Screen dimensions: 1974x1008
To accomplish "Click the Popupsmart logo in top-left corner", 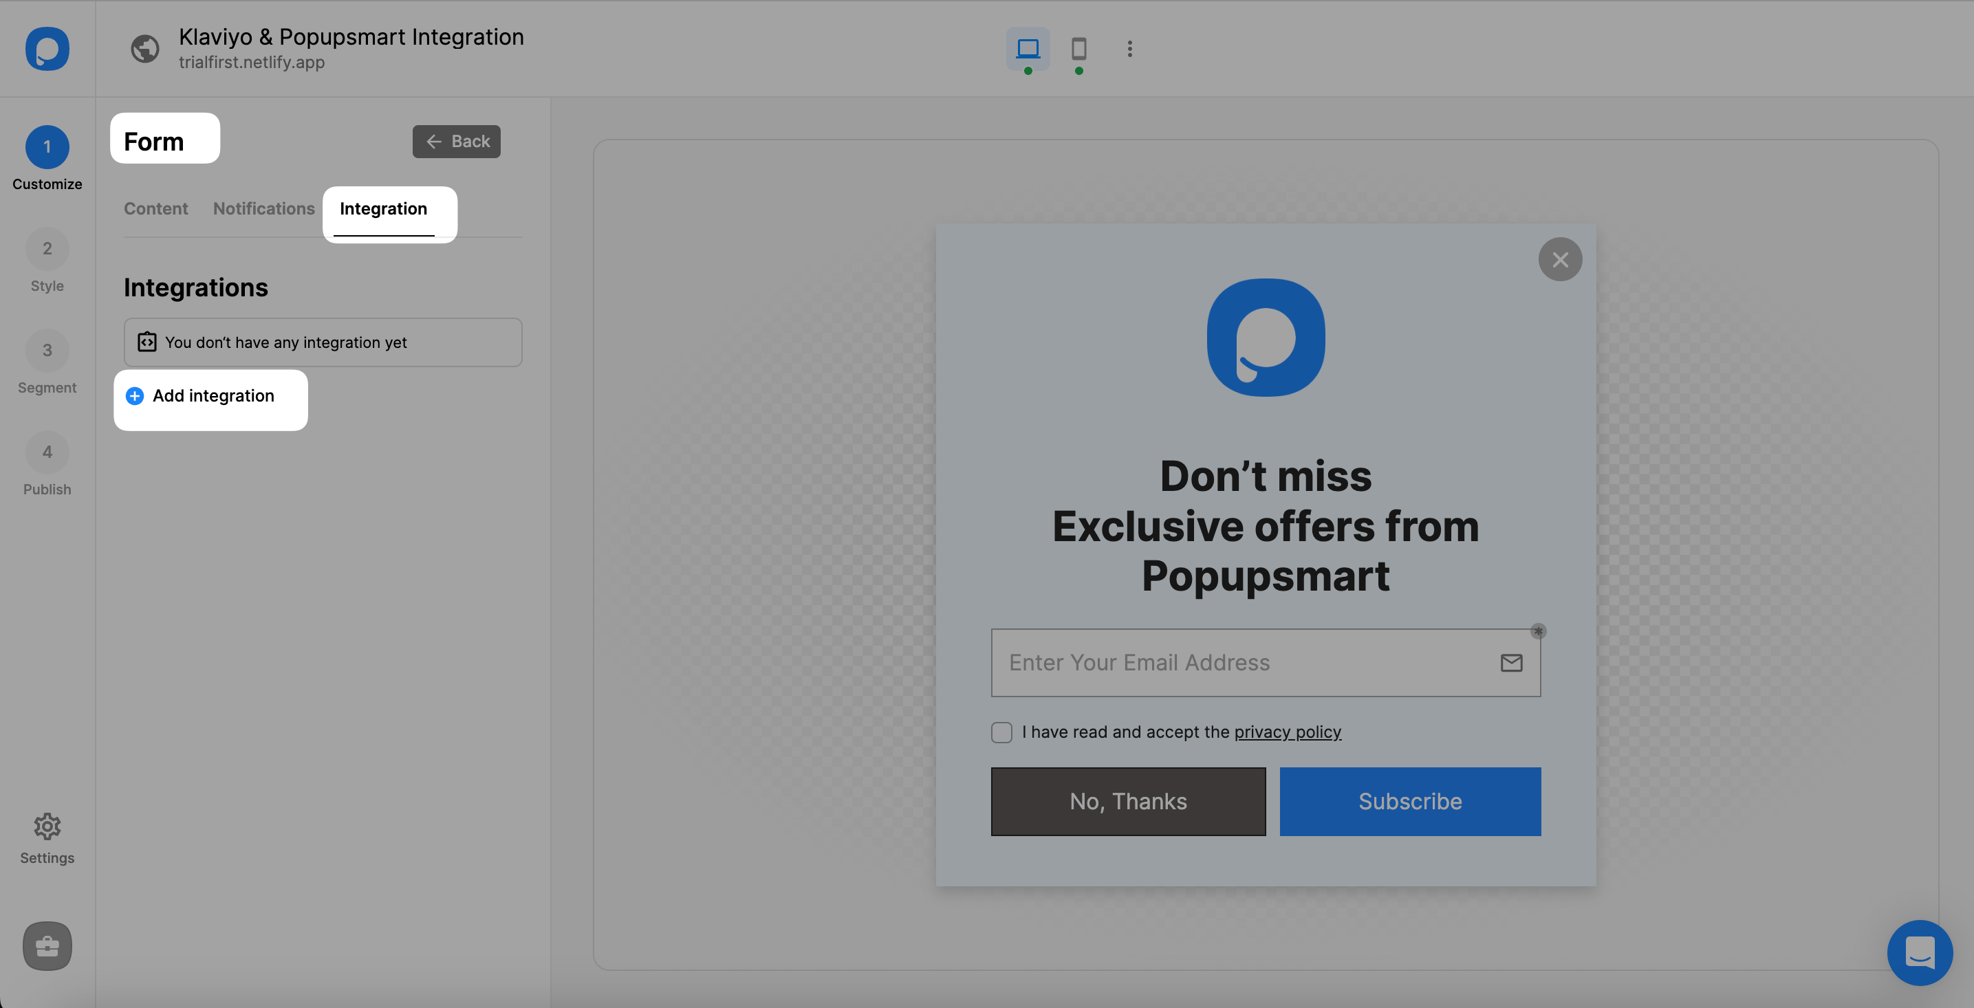I will 47,49.
